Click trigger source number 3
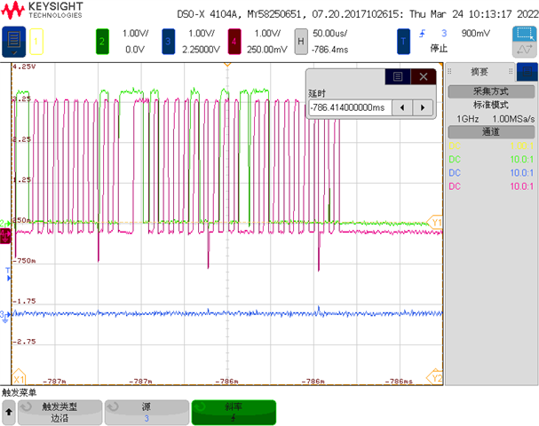Image resolution: width=539 pixels, height=426 pixels. click(x=444, y=34)
